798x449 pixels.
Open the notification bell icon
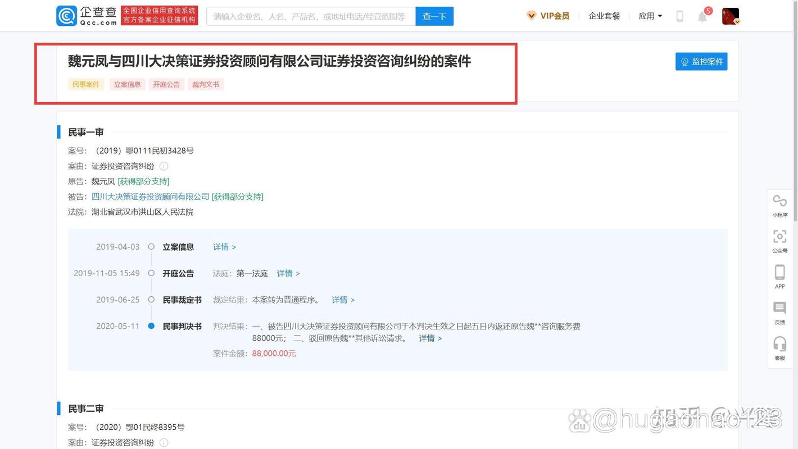click(x=702, y=16)
